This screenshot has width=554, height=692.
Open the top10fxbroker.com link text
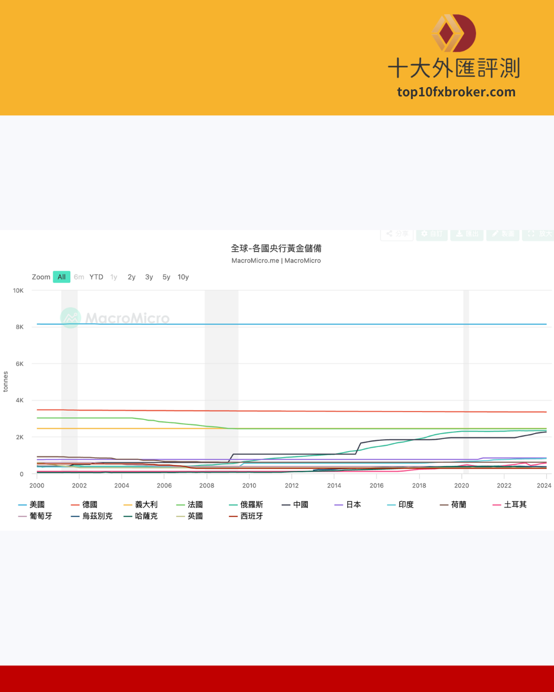pos(456,92)
